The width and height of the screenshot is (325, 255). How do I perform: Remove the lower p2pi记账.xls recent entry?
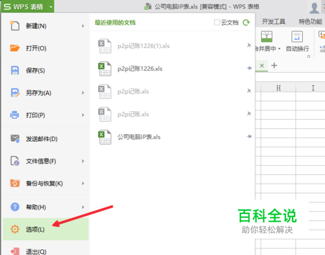249,113
